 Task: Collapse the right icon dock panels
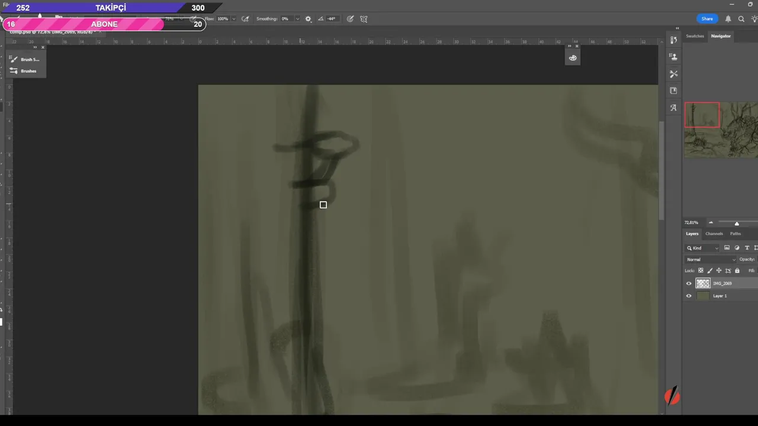click(x=677, y=28)
